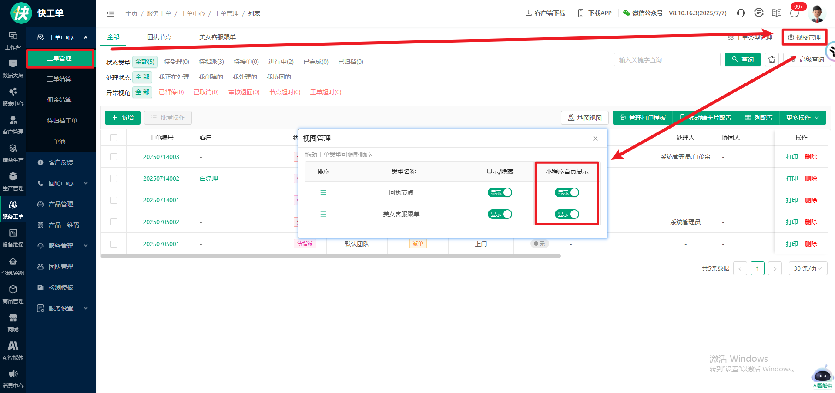835x393 pixels.
Task: Open the customer service headset icon
Action: pyautogui.click(x=741, y=13)
